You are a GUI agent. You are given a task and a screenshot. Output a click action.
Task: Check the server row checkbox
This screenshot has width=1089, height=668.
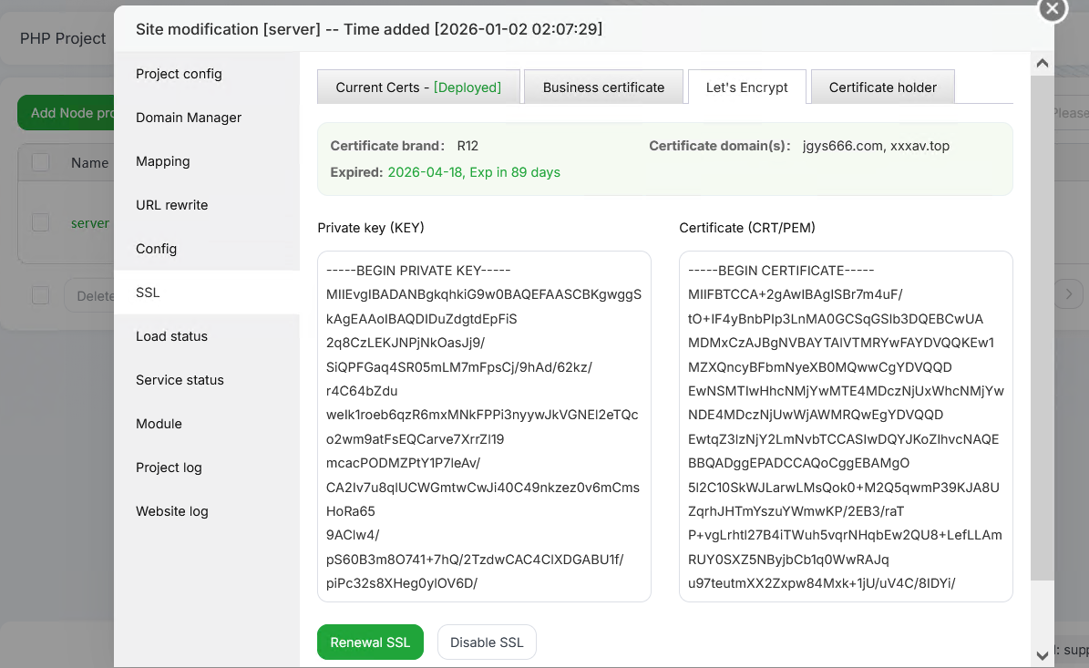(x=41, y=222)
